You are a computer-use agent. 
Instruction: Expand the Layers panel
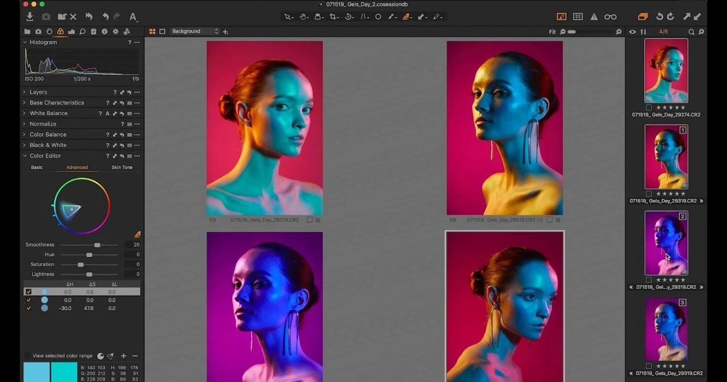(24, 92)
